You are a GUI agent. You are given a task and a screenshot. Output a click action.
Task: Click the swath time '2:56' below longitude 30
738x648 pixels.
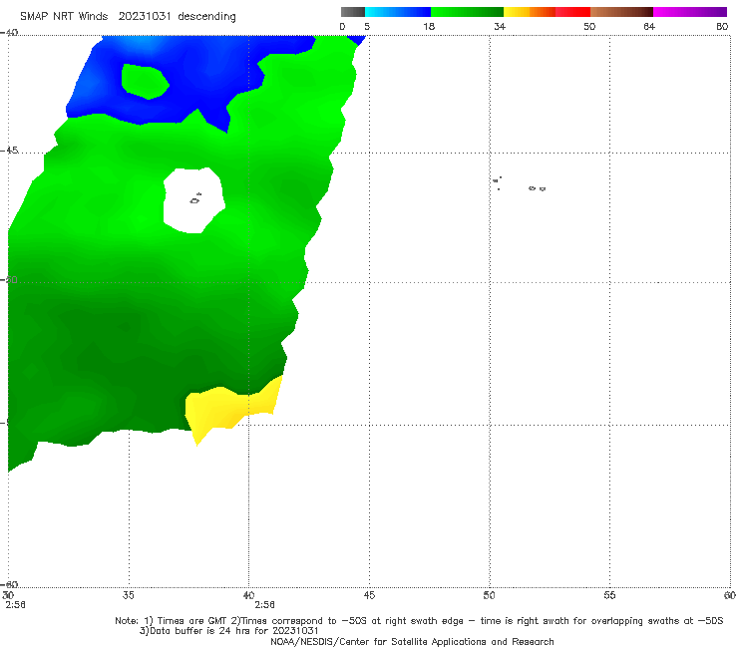[x=15, y=605]
